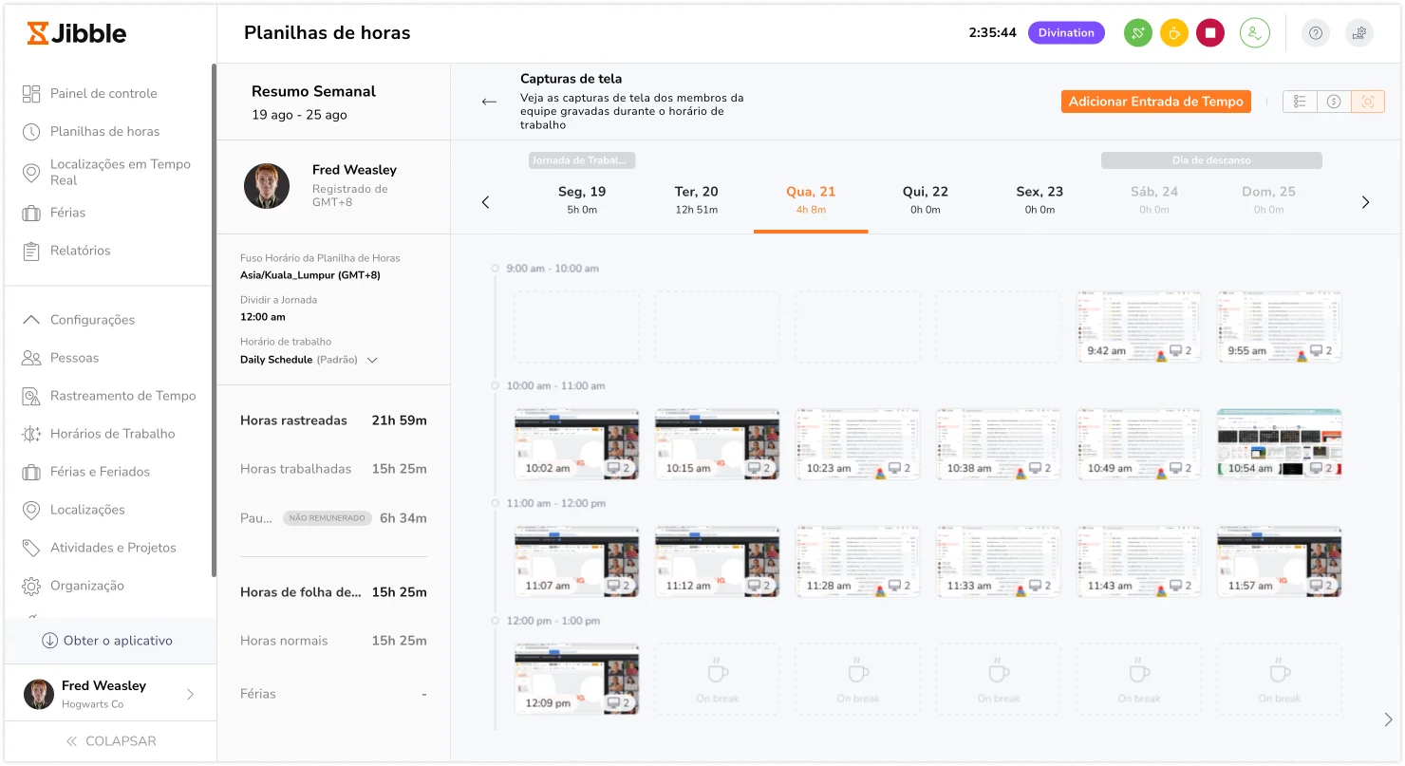Switch to detailed list view icon
The height and width of the screenshot is (766, 1405).
(1300, 102)
